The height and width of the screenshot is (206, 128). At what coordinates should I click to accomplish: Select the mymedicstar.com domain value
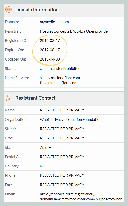pyautogui.click(x=54, y=22)
